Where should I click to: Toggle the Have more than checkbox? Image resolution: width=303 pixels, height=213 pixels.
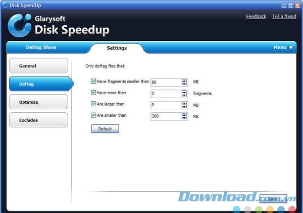[93, 93]
